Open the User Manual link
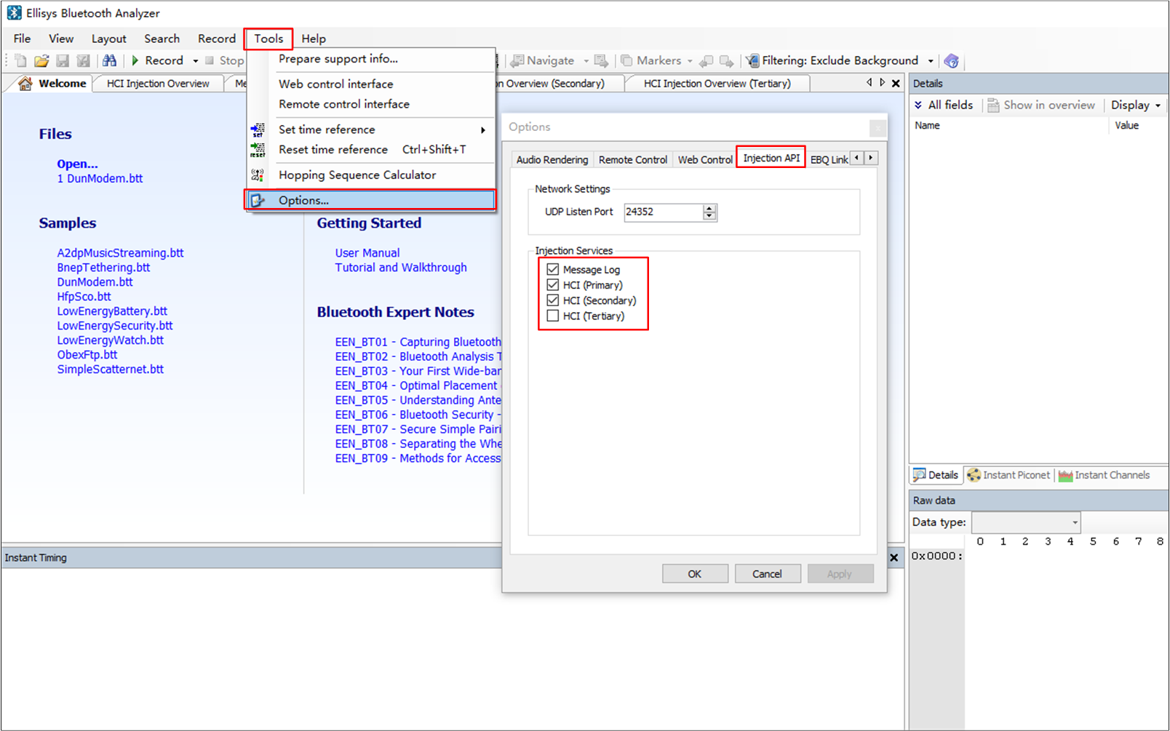This screenshot has height=731, width=1170. [367, 253]
